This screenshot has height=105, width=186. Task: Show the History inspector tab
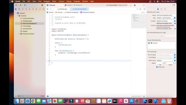162,9
